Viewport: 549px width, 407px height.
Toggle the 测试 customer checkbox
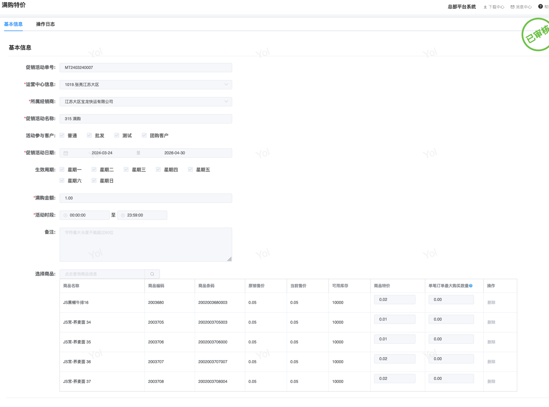coord(117,135)
